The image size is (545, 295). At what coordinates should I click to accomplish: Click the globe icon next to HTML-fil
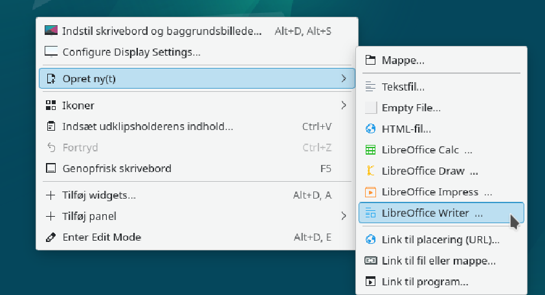pos(370,129)
